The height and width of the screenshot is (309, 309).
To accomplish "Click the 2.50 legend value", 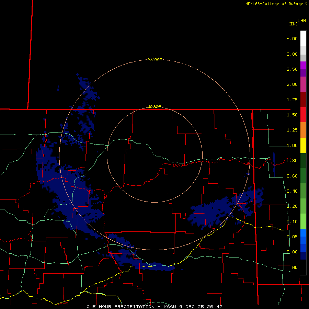I will (292, 69).
